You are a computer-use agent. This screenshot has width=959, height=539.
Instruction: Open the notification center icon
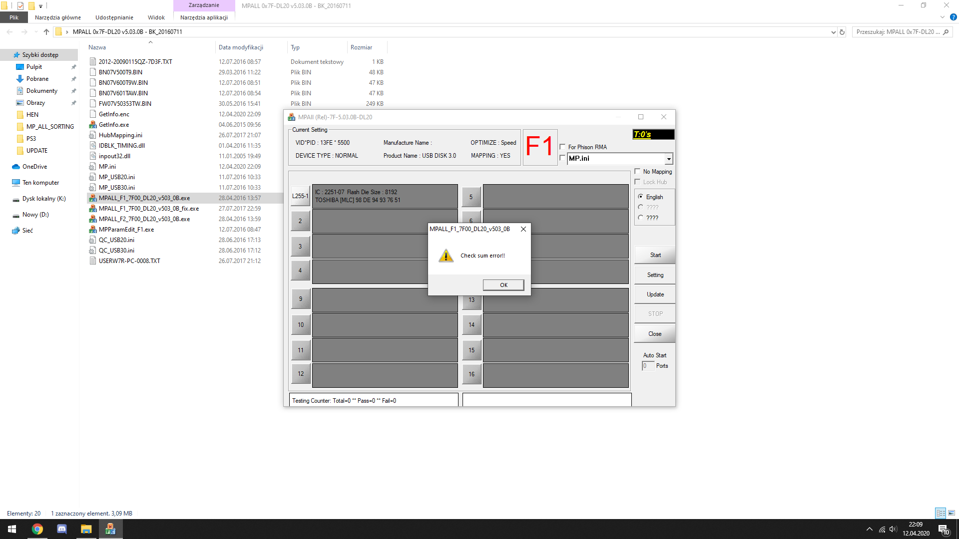click(x=944, y=529)
